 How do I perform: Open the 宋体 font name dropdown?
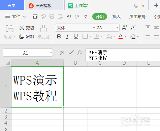pos(94,28)
